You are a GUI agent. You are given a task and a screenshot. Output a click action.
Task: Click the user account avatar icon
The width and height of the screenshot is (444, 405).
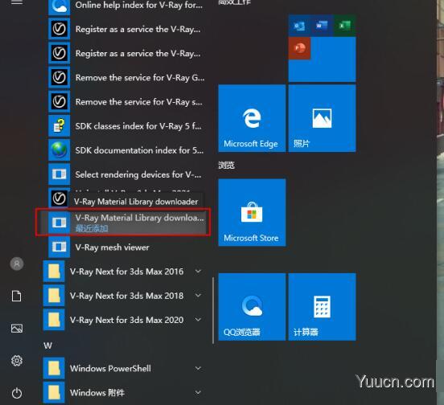coord(17,264)
